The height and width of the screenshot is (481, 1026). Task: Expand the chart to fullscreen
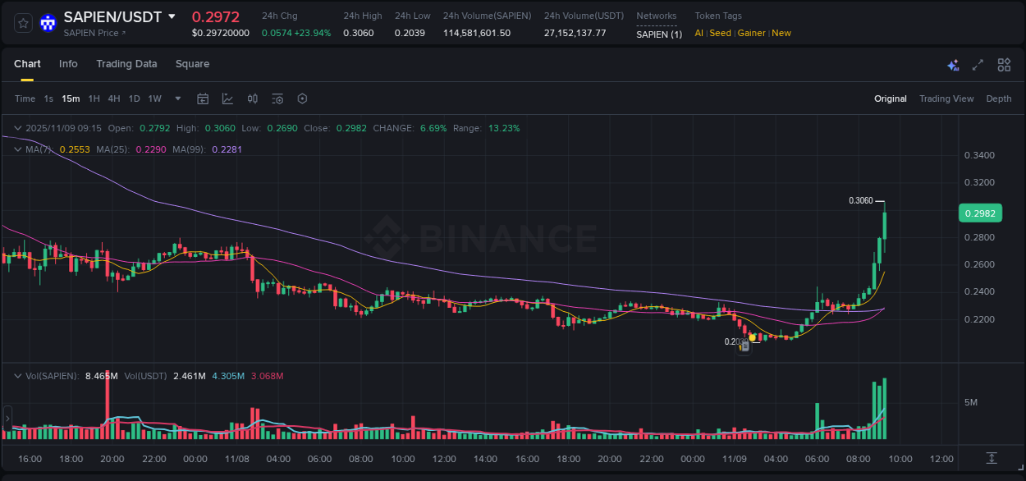point(978,64)
